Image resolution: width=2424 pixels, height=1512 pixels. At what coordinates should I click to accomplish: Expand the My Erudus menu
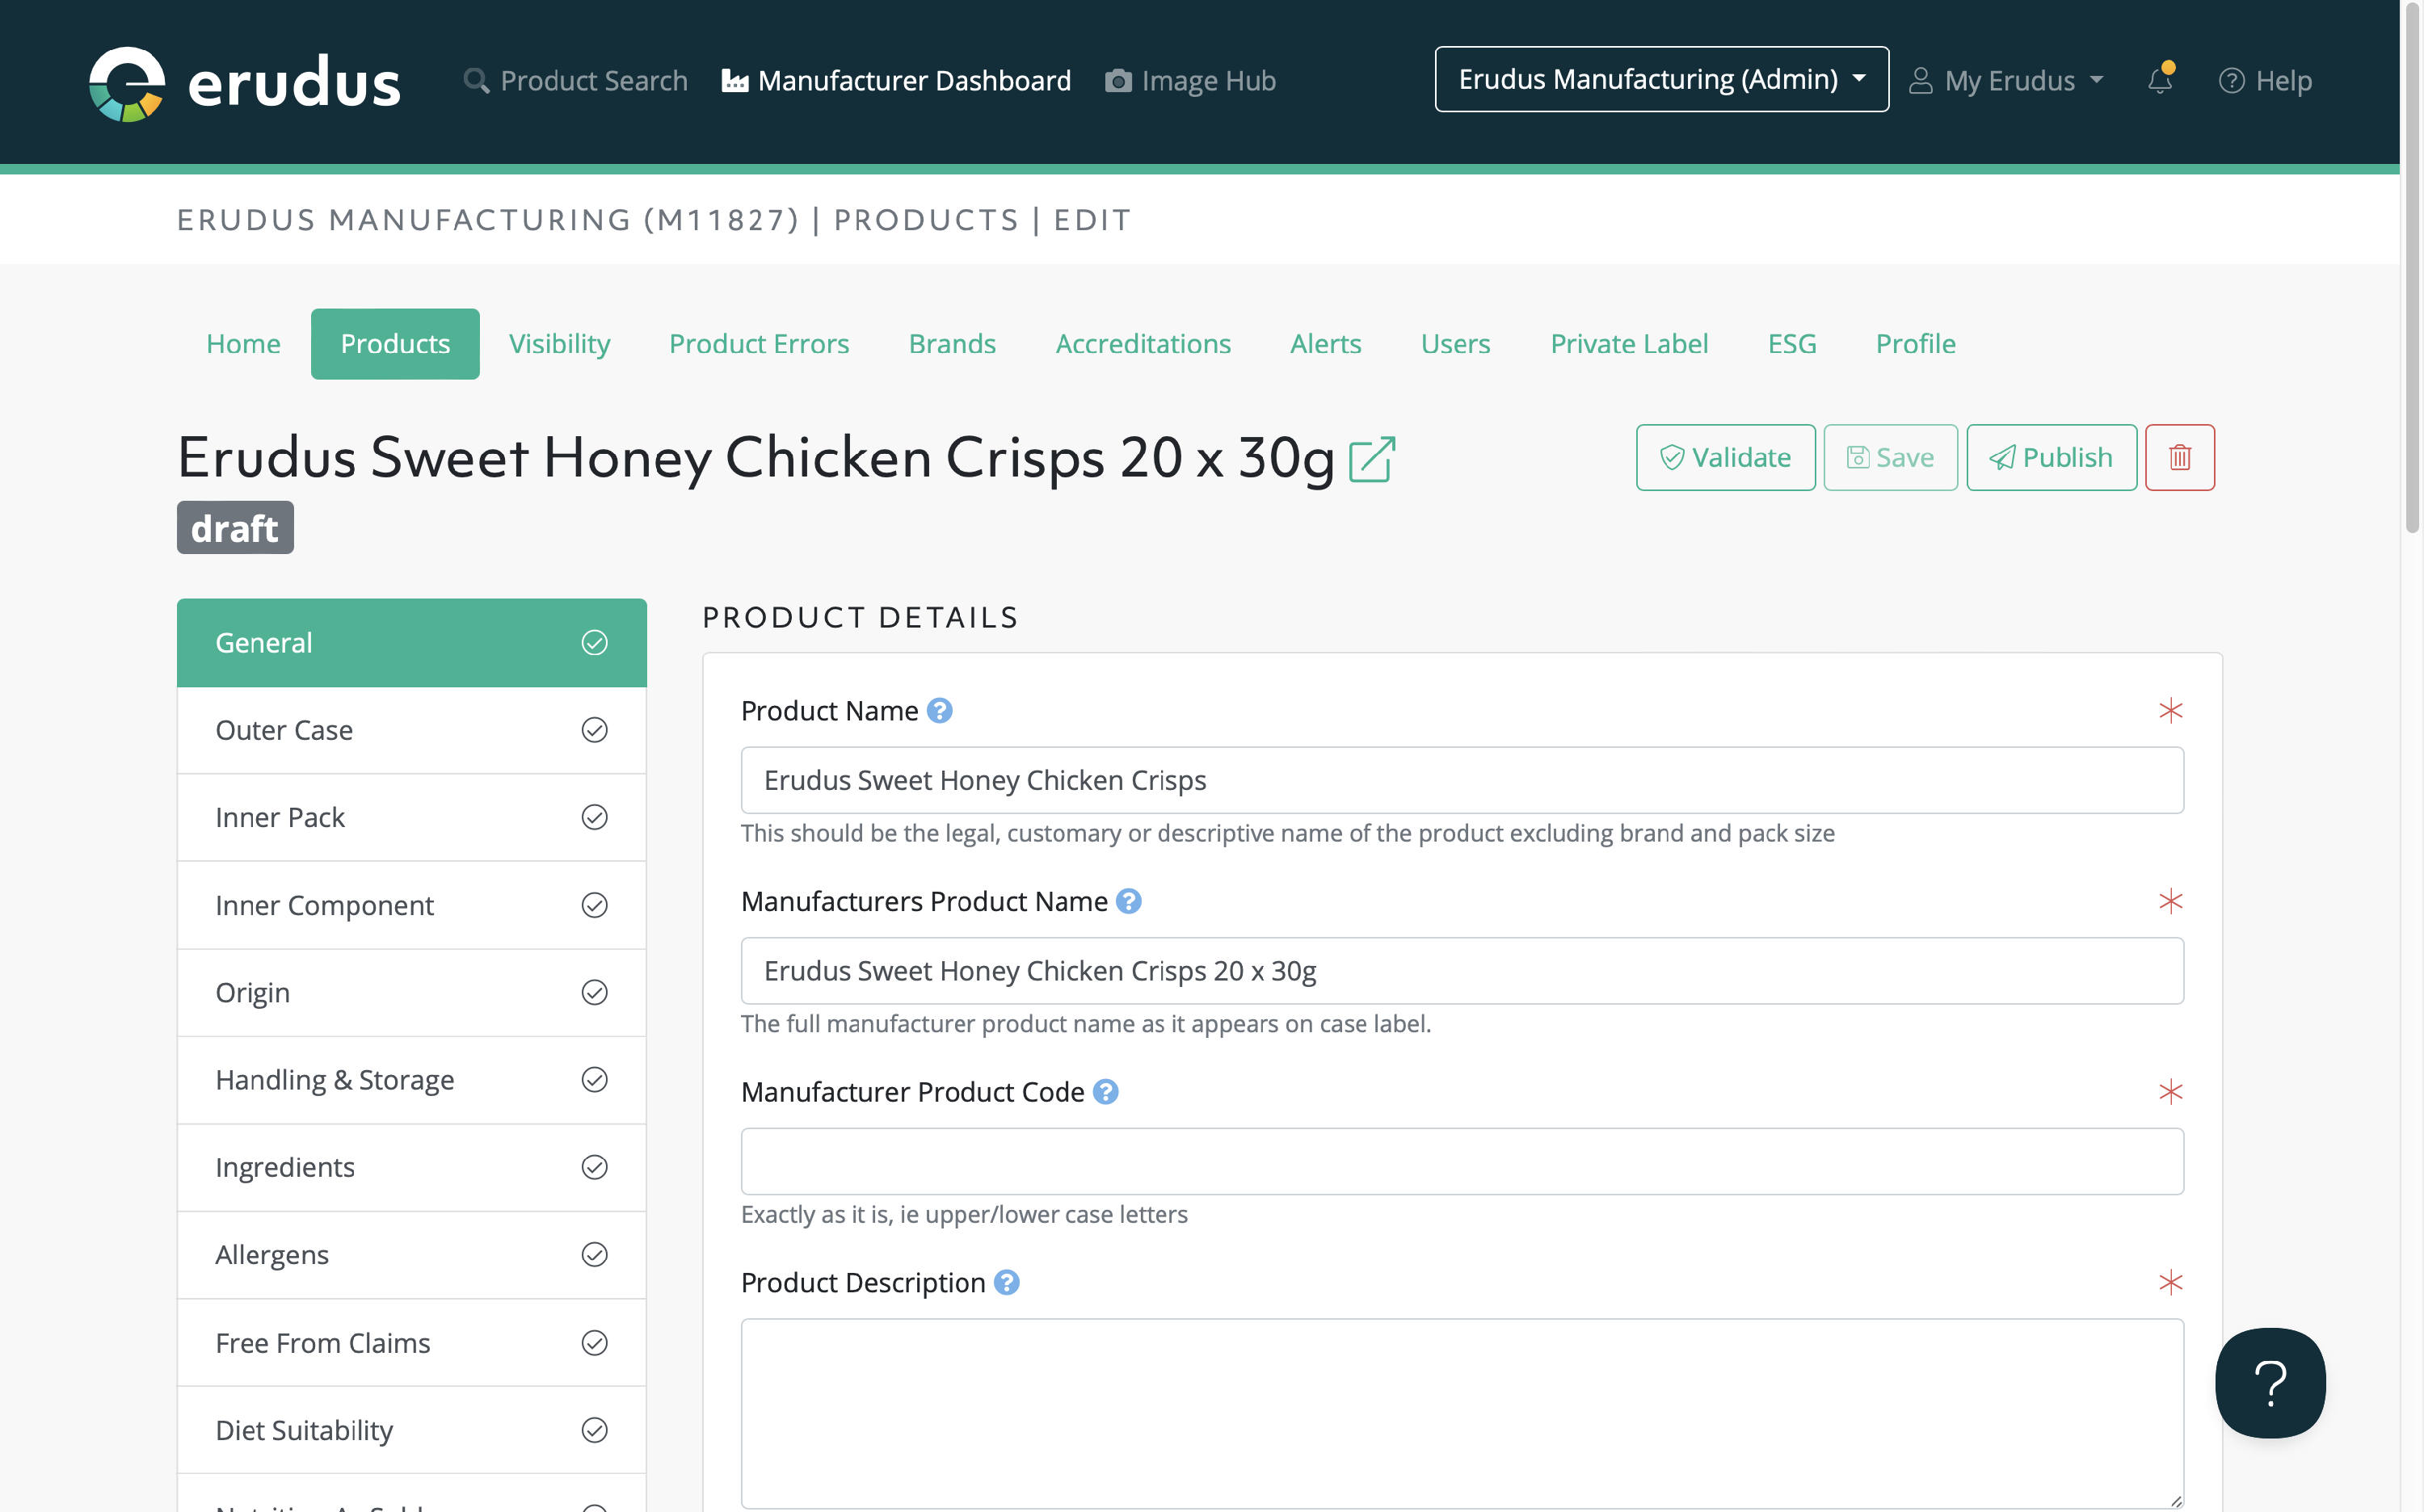[2007, 80]
